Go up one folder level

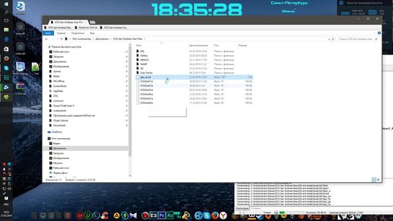point(61,39)
